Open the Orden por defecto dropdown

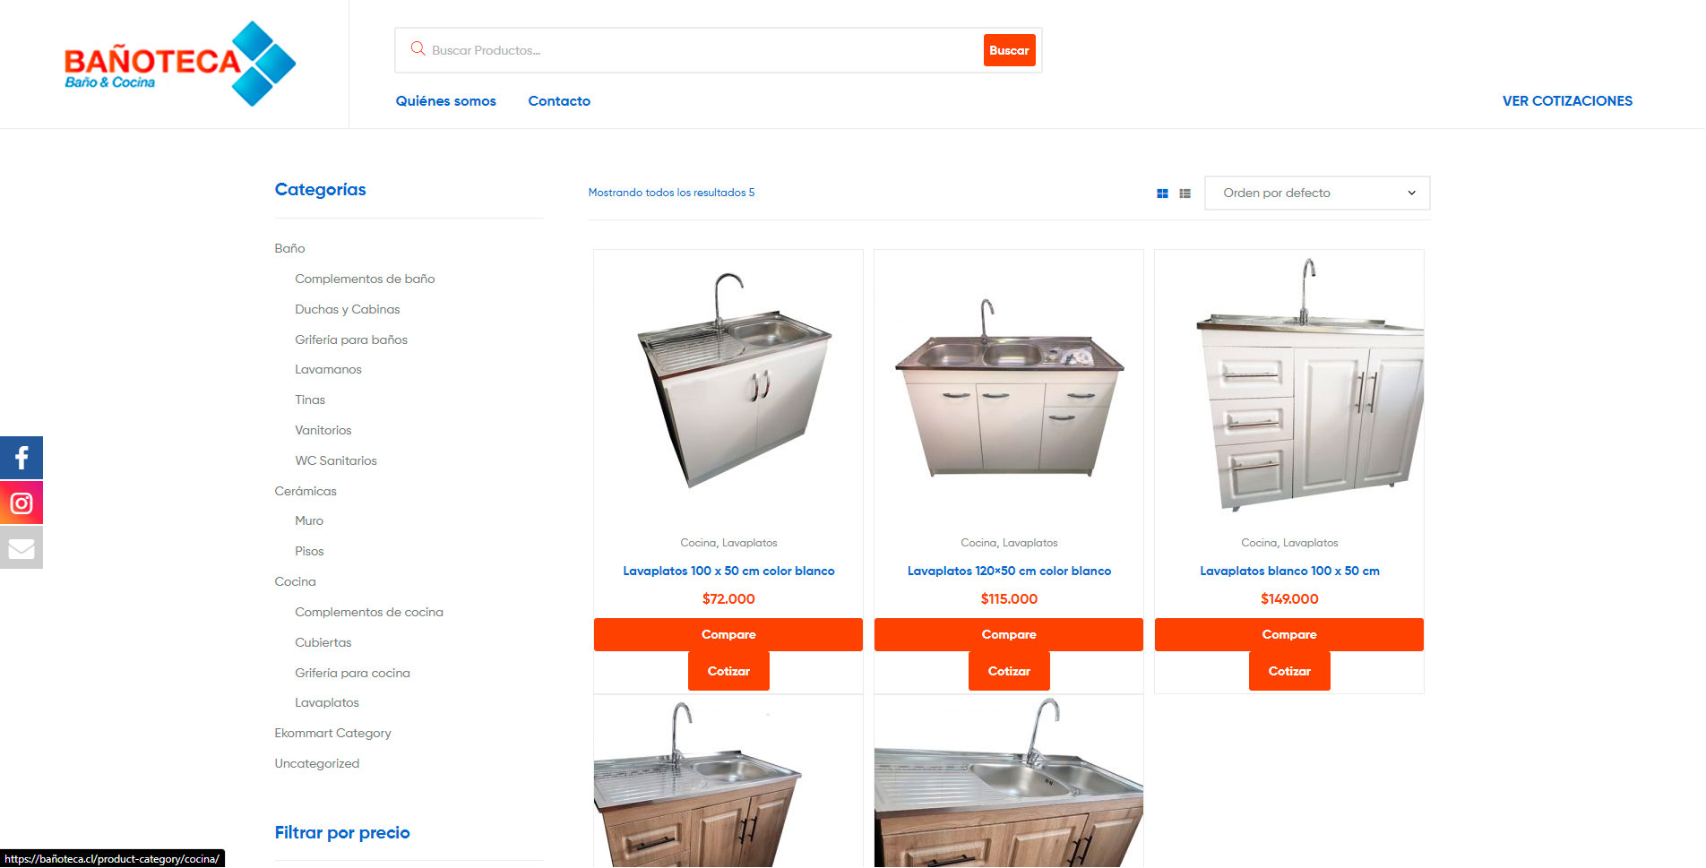pos(1317,193)
